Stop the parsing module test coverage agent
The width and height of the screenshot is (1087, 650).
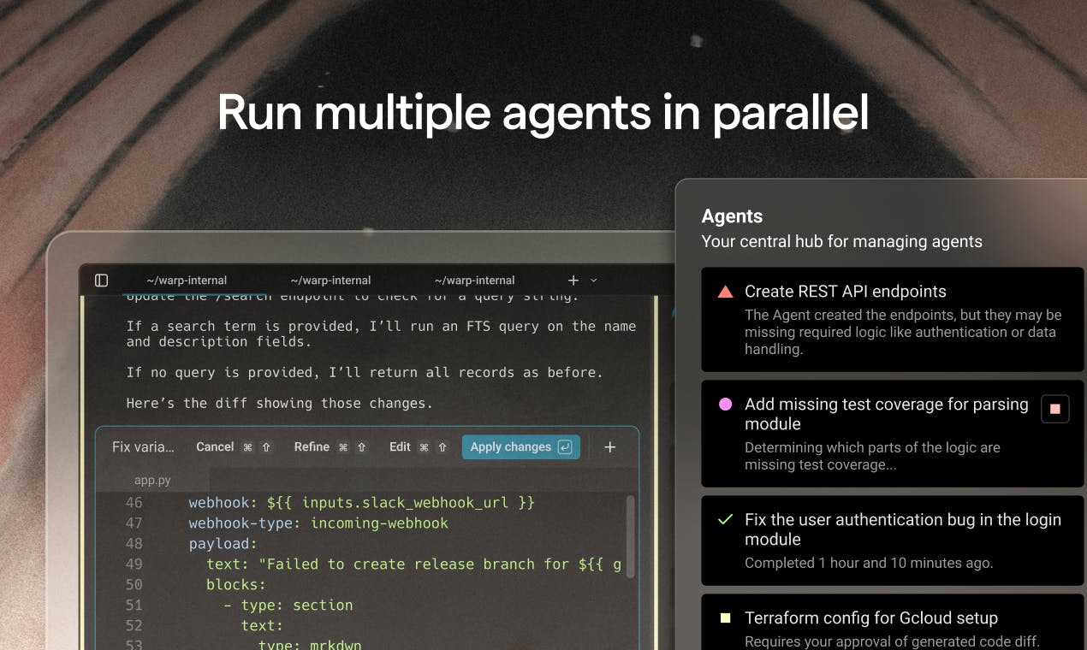tap(1054, 409)
